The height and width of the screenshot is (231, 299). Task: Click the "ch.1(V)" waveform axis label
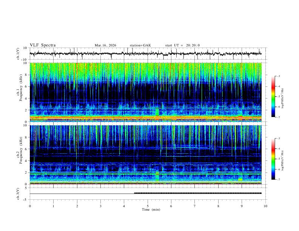[18, 54]
